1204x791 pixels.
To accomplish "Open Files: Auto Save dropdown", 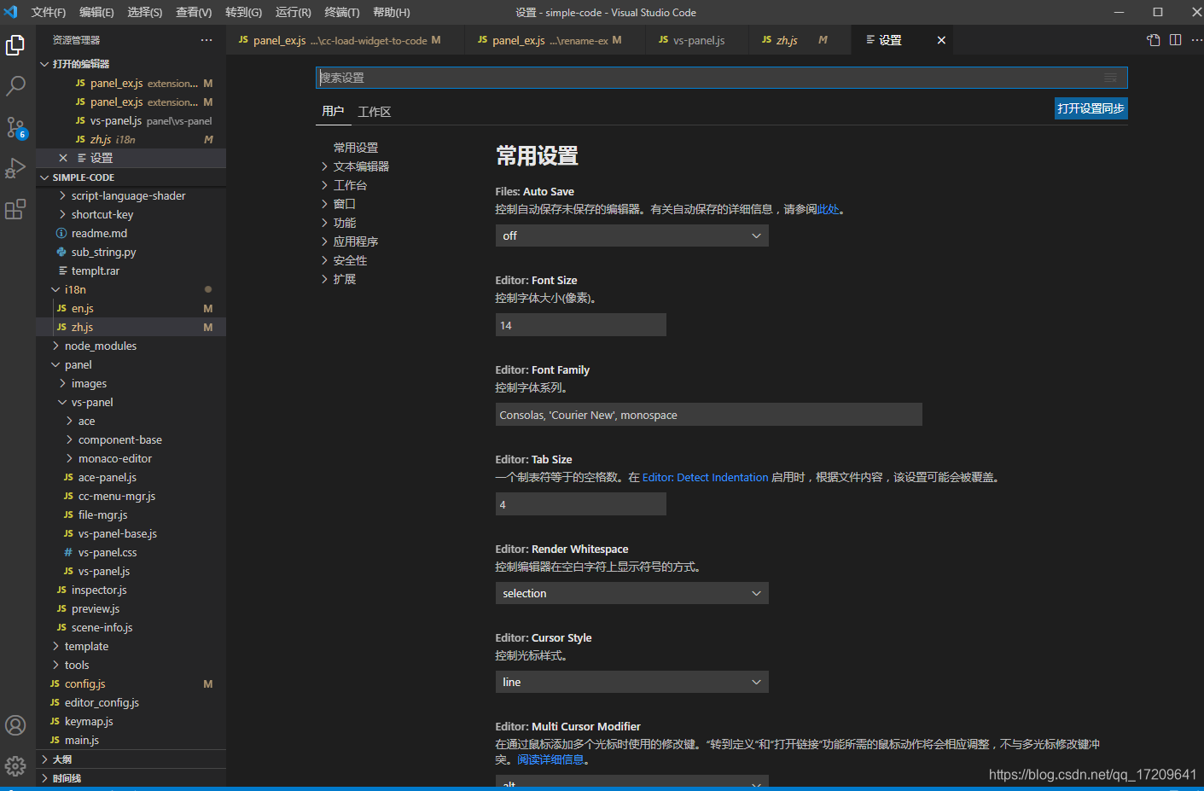I will point(631,236).
